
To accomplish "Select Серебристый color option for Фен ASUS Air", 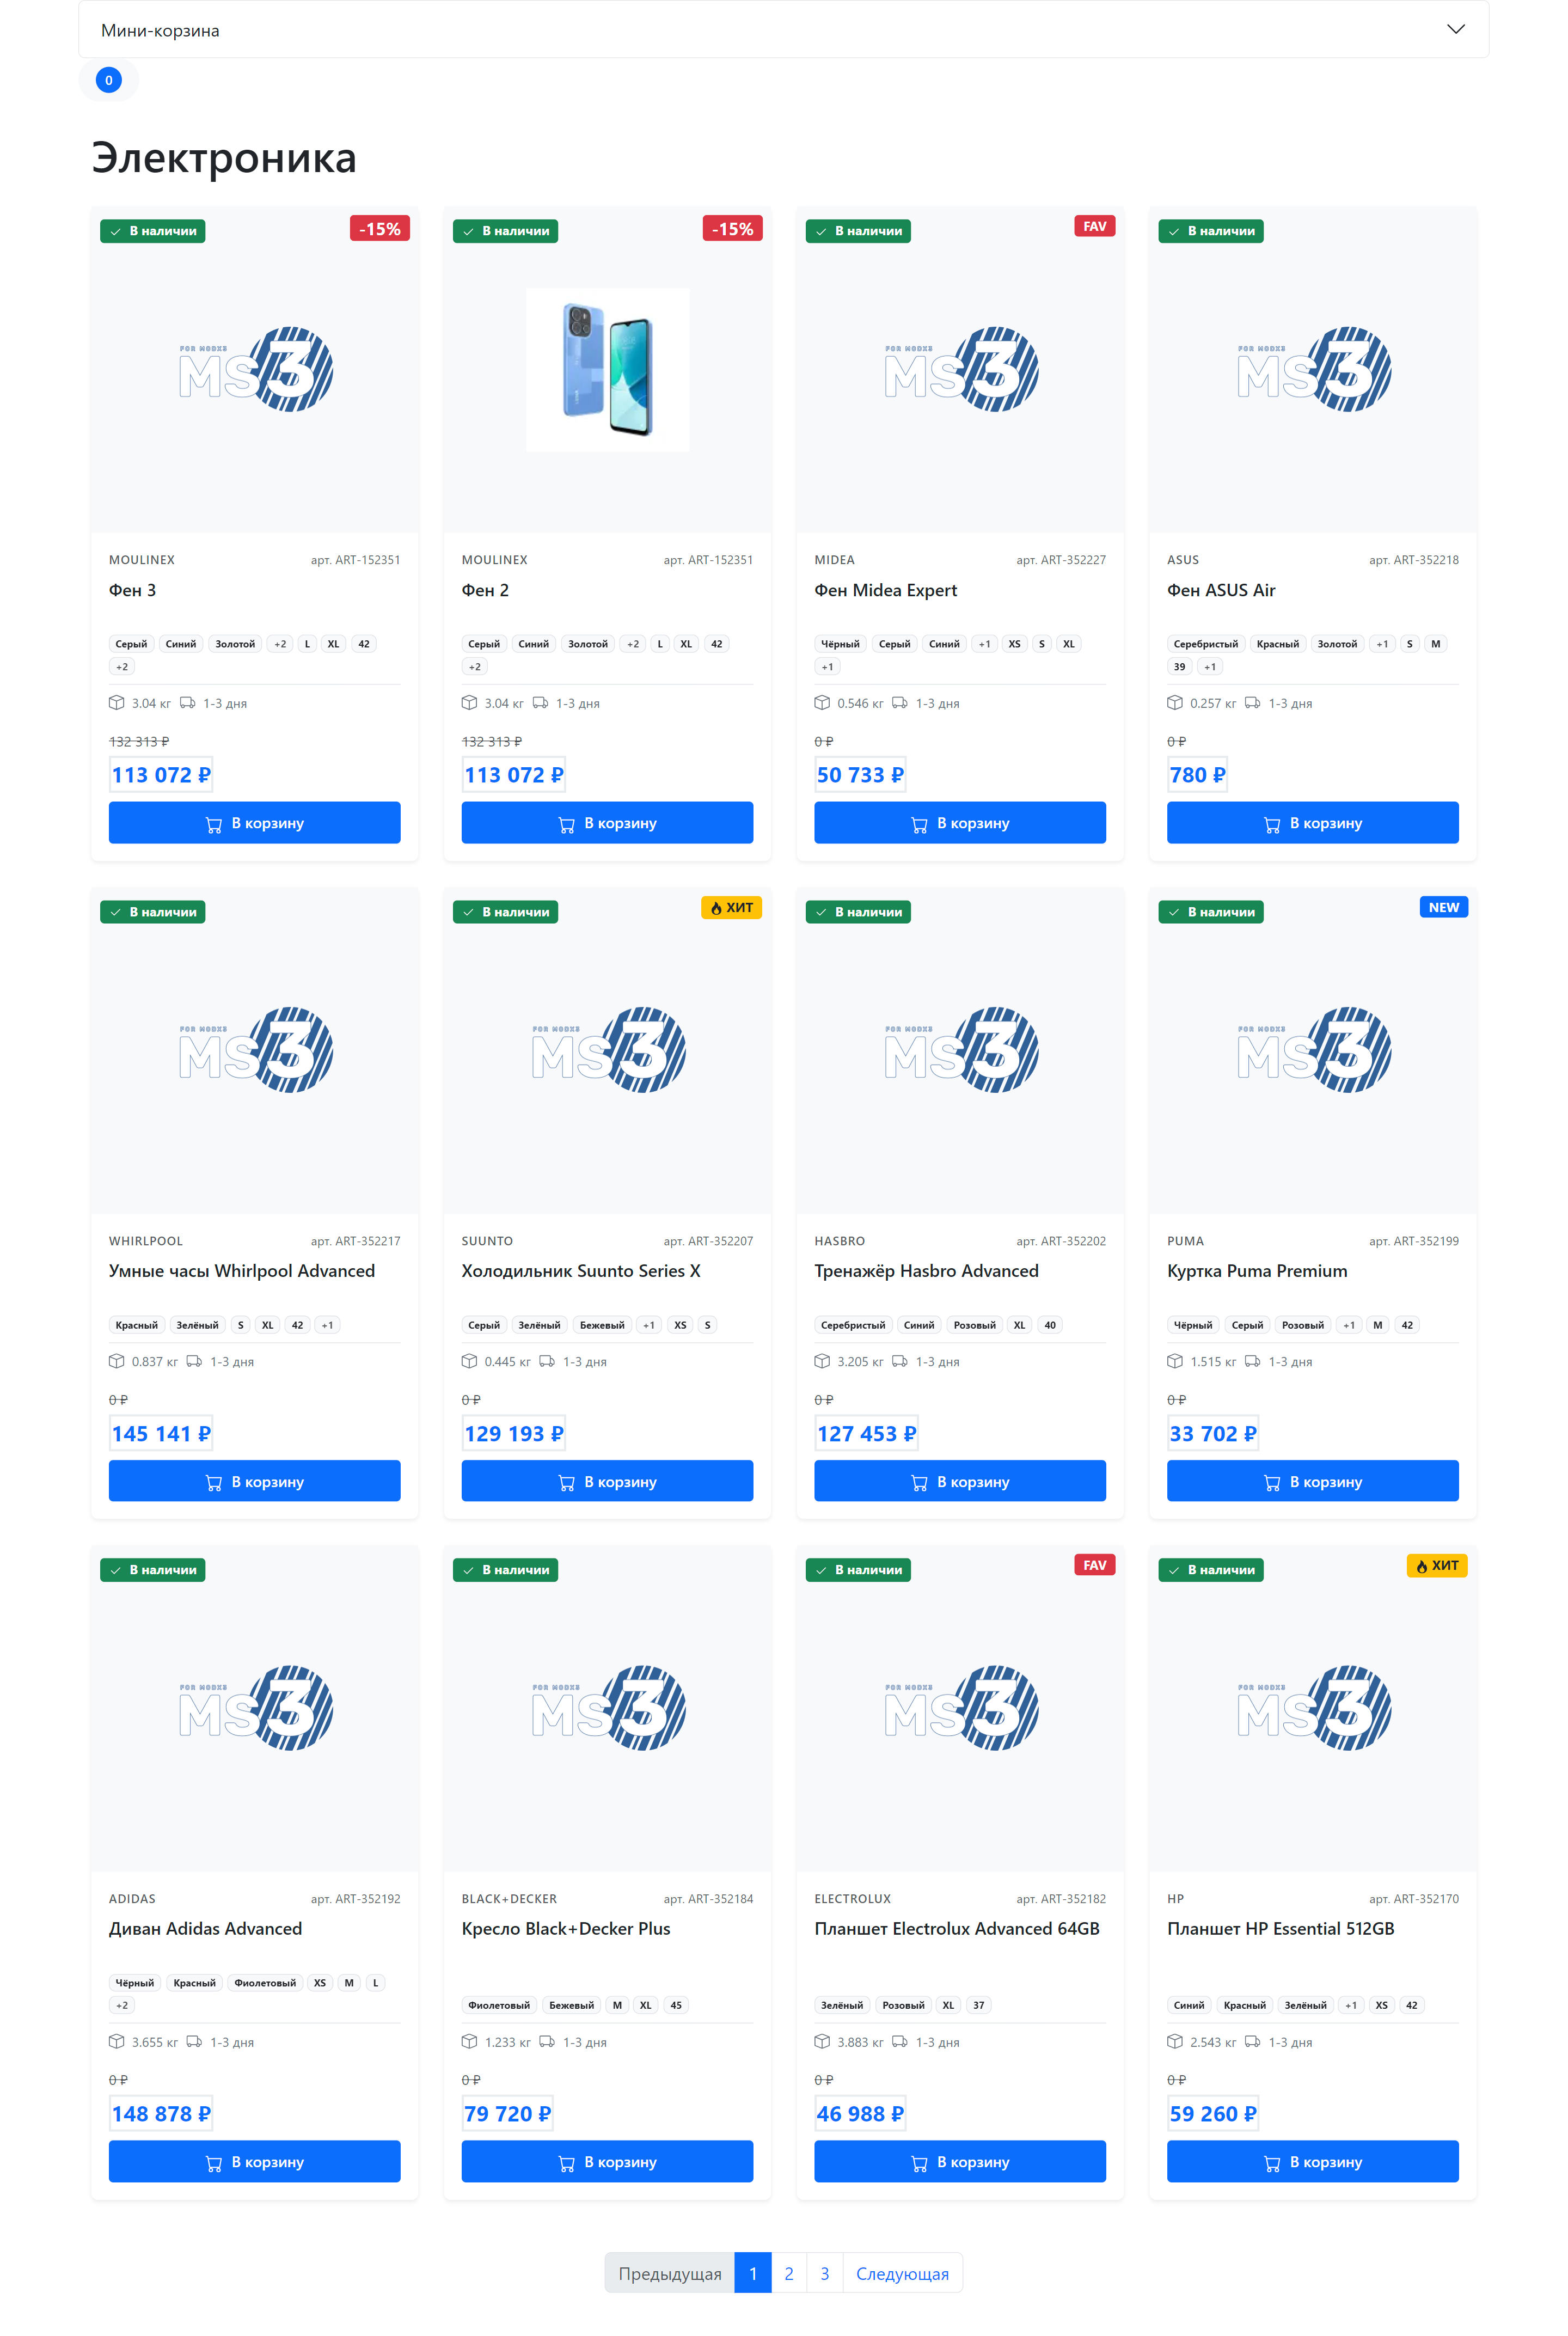I will (1205, 644).
